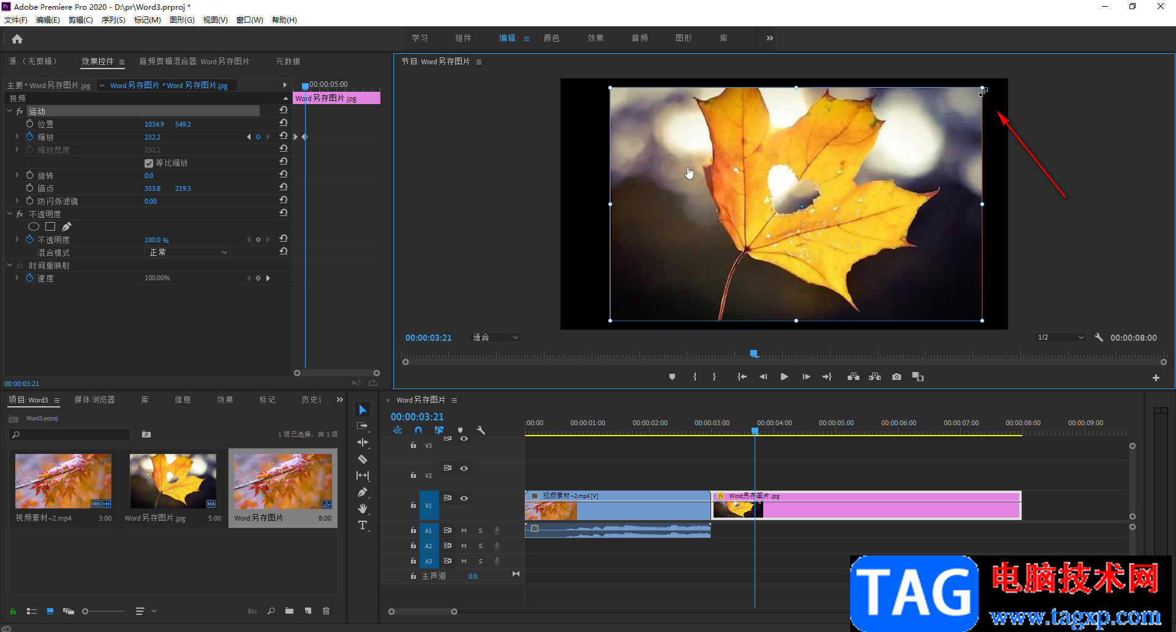Viewport: 1176px width, 632px height.
Task: Open the 适合 zoom level dropdown
Action: point(495,338)
